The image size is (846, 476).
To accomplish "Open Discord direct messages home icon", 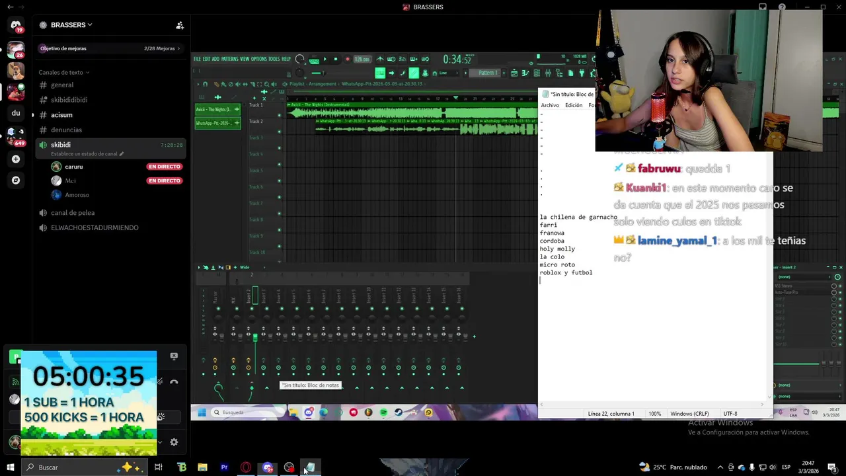I will click(x=16, y=25).
